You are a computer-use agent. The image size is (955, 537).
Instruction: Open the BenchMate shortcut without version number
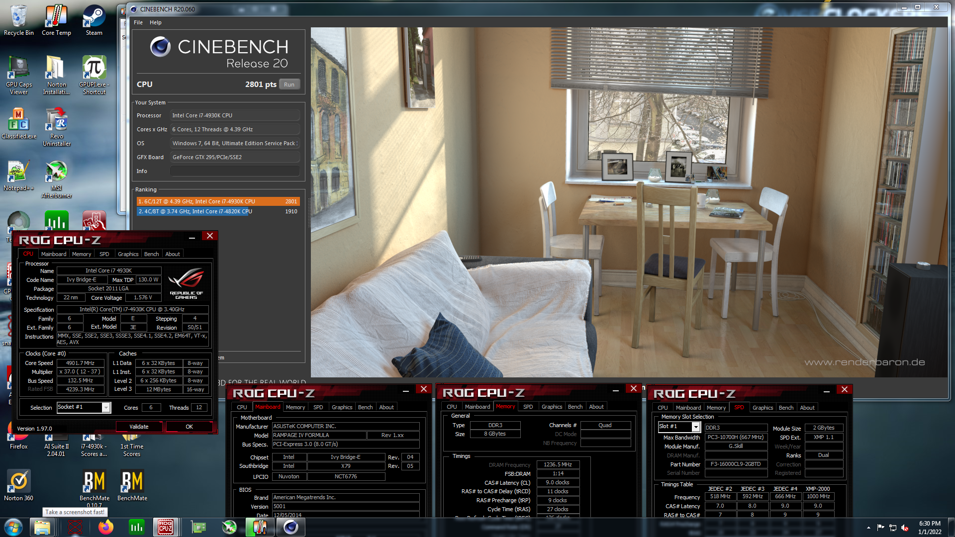[x=132, y=485]
